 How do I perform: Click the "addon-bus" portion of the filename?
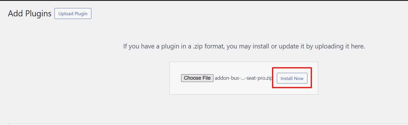pos(226,78)
